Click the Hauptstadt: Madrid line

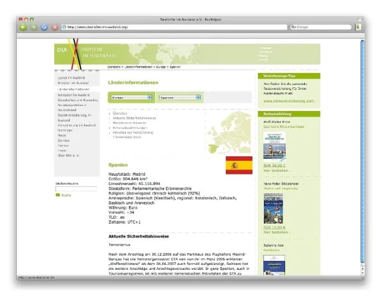[x=127, y=174]
